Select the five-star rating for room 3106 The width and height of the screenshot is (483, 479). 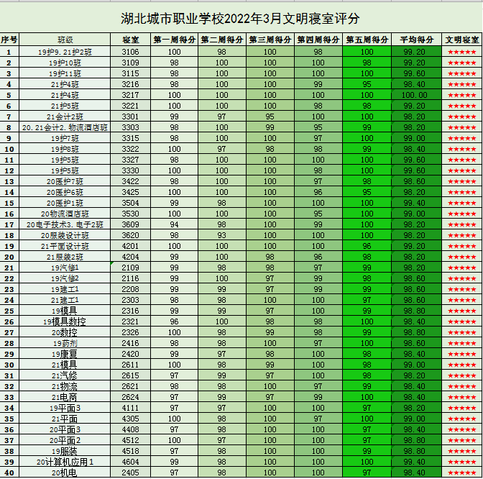461,52
